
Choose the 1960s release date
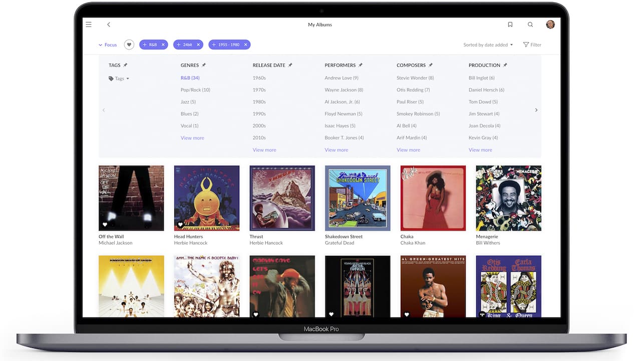(x=259, y=78)
